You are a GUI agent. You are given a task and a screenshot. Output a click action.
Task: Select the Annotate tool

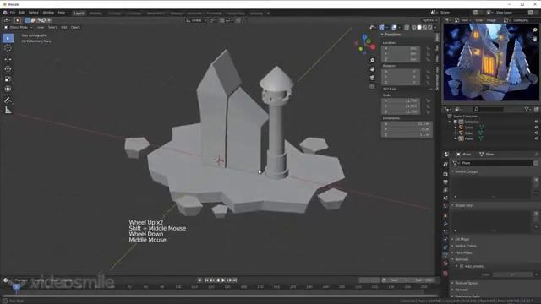click(8, 100)
